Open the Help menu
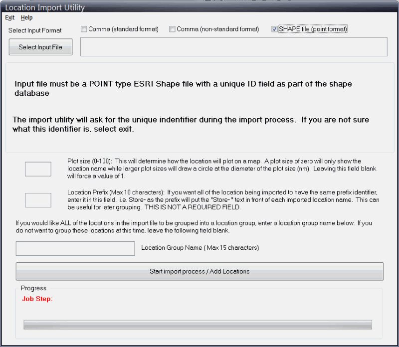The width and height of the screenshot is (399, 347). coord(26,17)
